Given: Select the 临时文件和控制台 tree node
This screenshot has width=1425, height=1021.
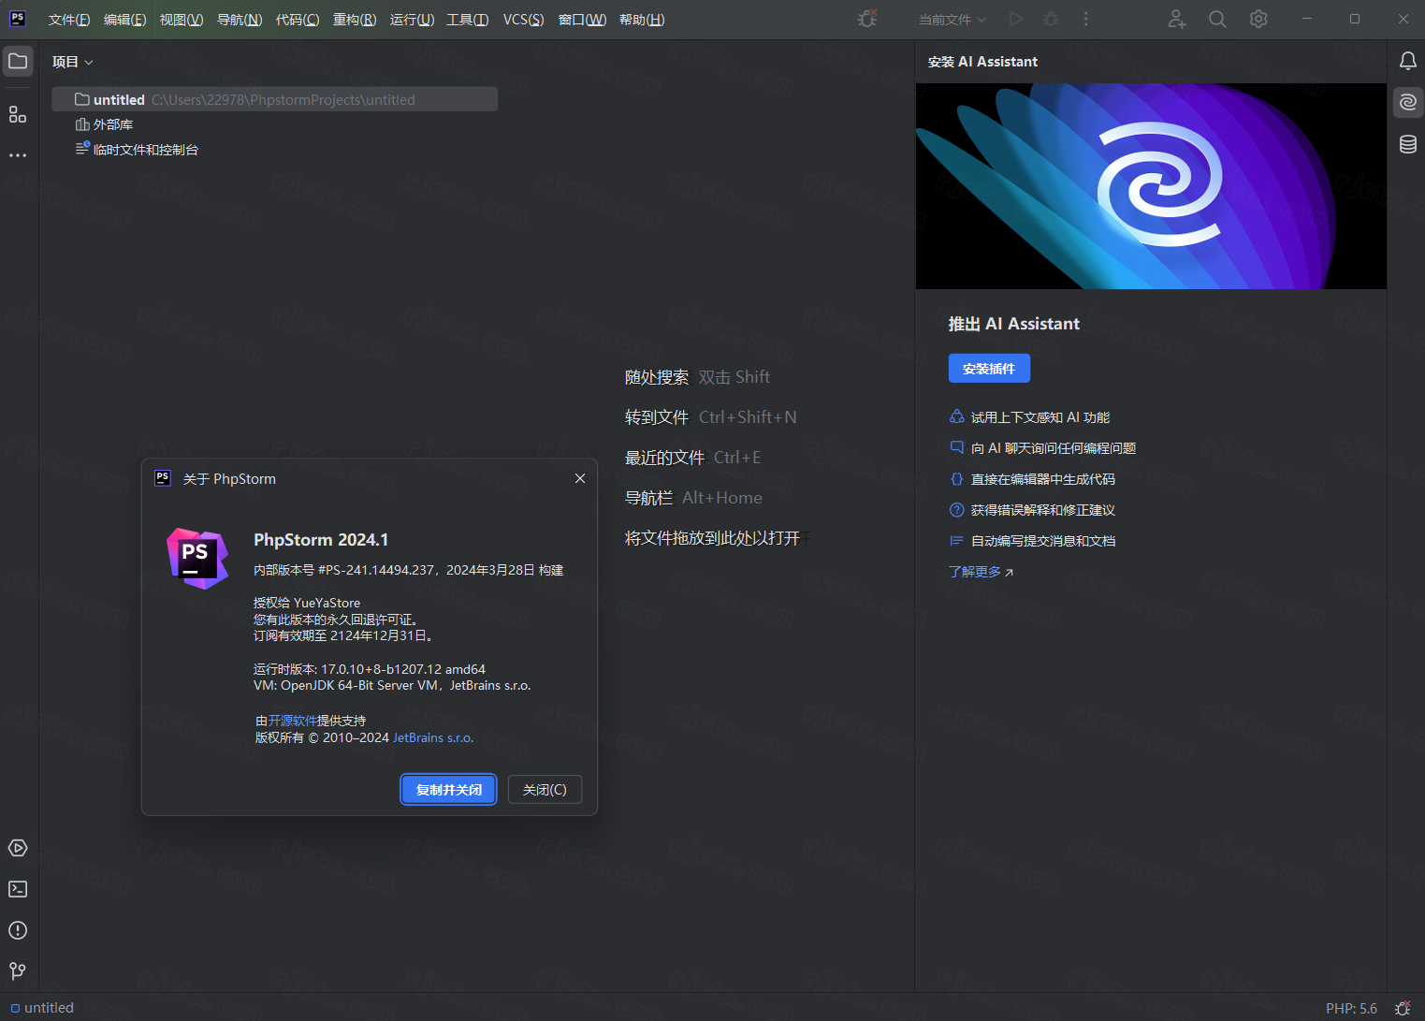Looking at the screenshot, I should 137,150.
